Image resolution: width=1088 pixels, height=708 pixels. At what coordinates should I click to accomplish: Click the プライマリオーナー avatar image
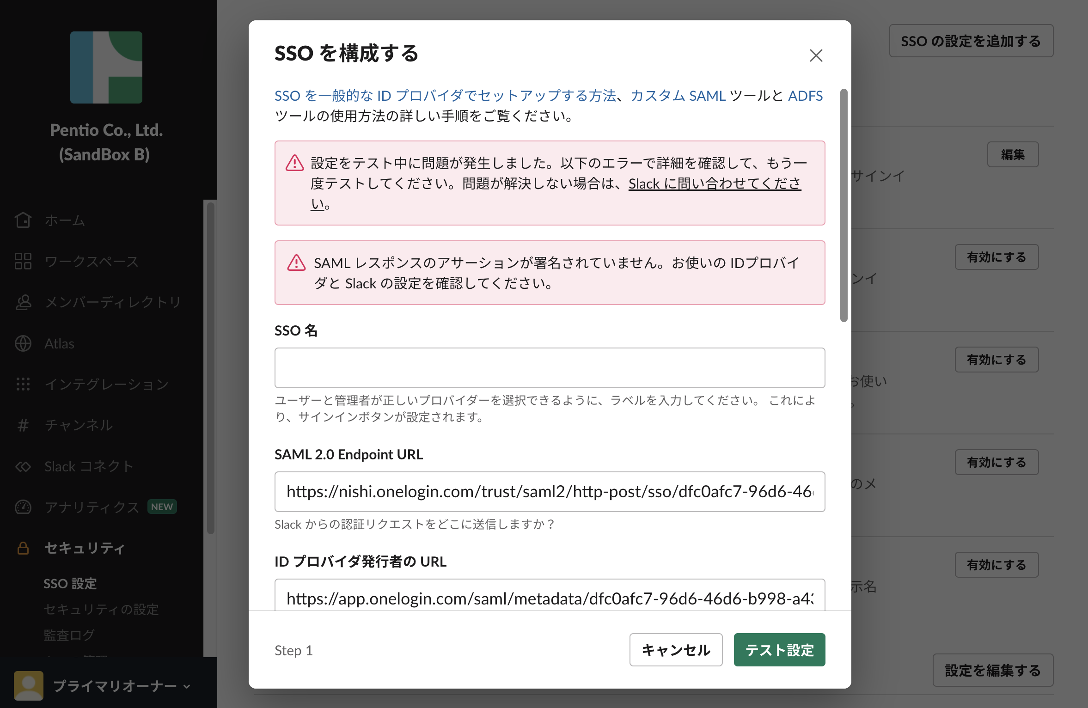click(x=29, y=686)
